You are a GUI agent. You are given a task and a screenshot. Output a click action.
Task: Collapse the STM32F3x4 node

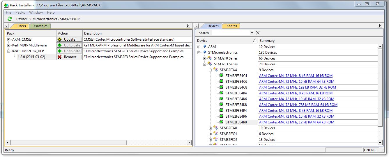point(211,70)
